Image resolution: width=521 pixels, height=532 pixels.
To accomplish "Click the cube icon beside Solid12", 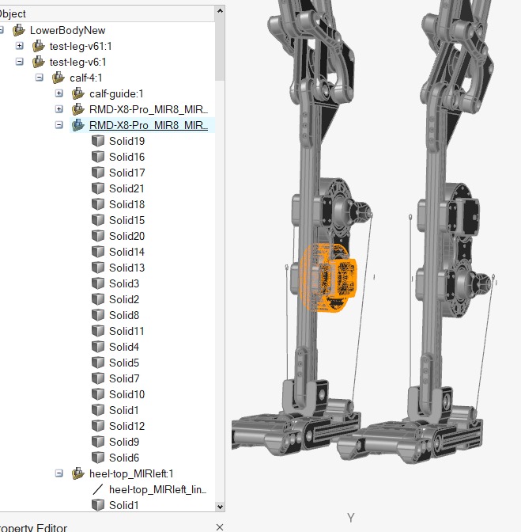I will click(98, 426).
